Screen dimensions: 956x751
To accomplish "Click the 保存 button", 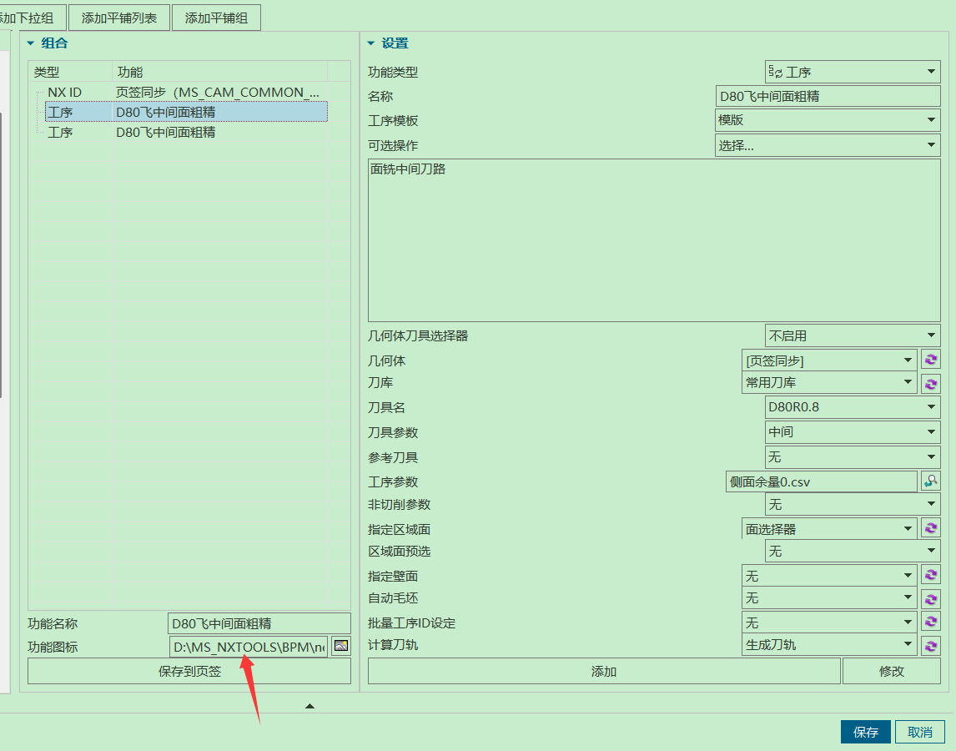I will coord(866,732).
